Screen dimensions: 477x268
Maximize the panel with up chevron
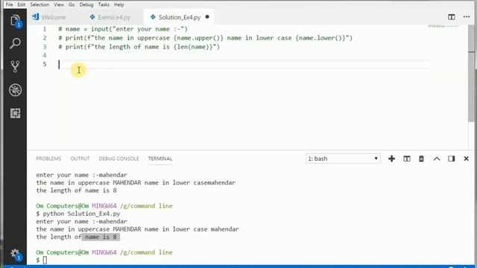(437, 159)
